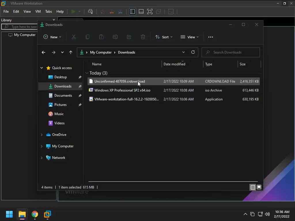Toggle the thumbnail bar view icon
This screenshot has width=295, height=221.
[141, 12]
